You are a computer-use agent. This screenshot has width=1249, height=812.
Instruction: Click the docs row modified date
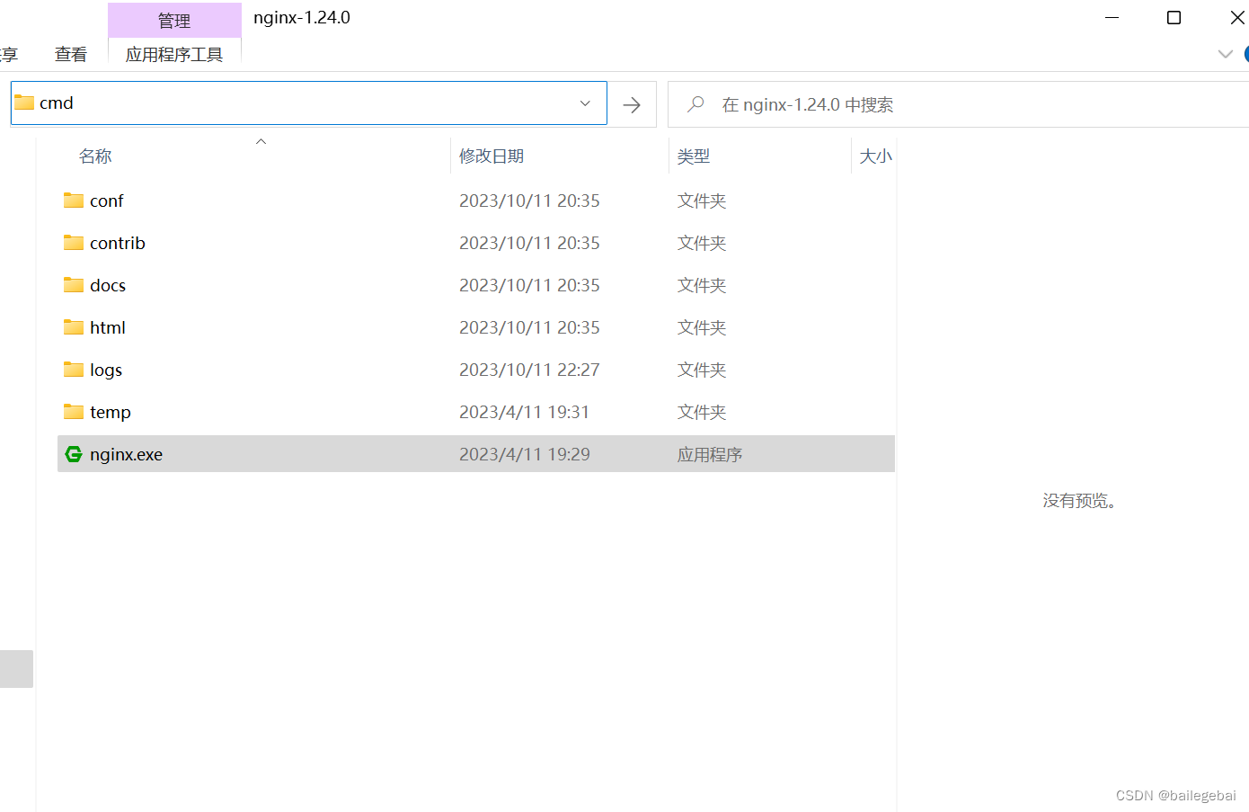click(x=529, y=285)
